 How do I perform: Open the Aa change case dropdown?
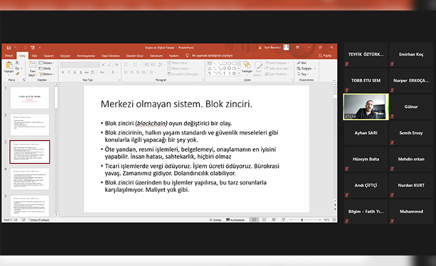click(102, 72)
